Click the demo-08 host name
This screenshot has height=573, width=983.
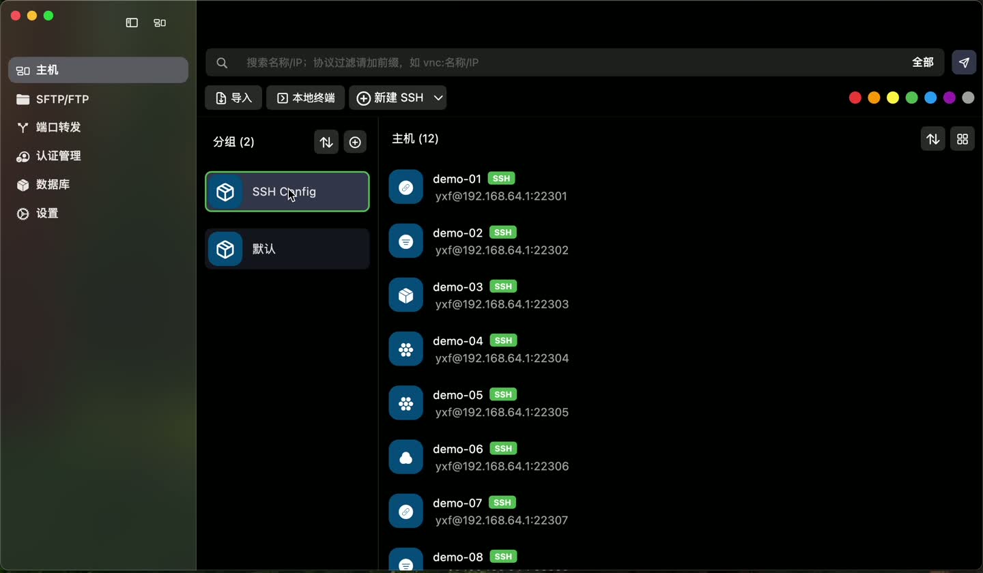pos(458,557)
